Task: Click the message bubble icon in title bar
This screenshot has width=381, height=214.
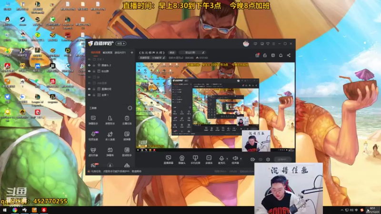Action: (255, 44)
